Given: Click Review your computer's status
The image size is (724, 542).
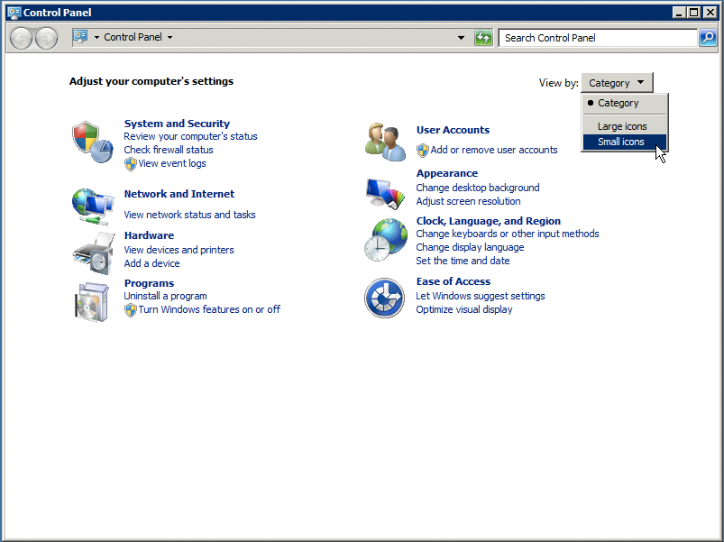Looking at the screenshot, I should (x=191, y=137).
